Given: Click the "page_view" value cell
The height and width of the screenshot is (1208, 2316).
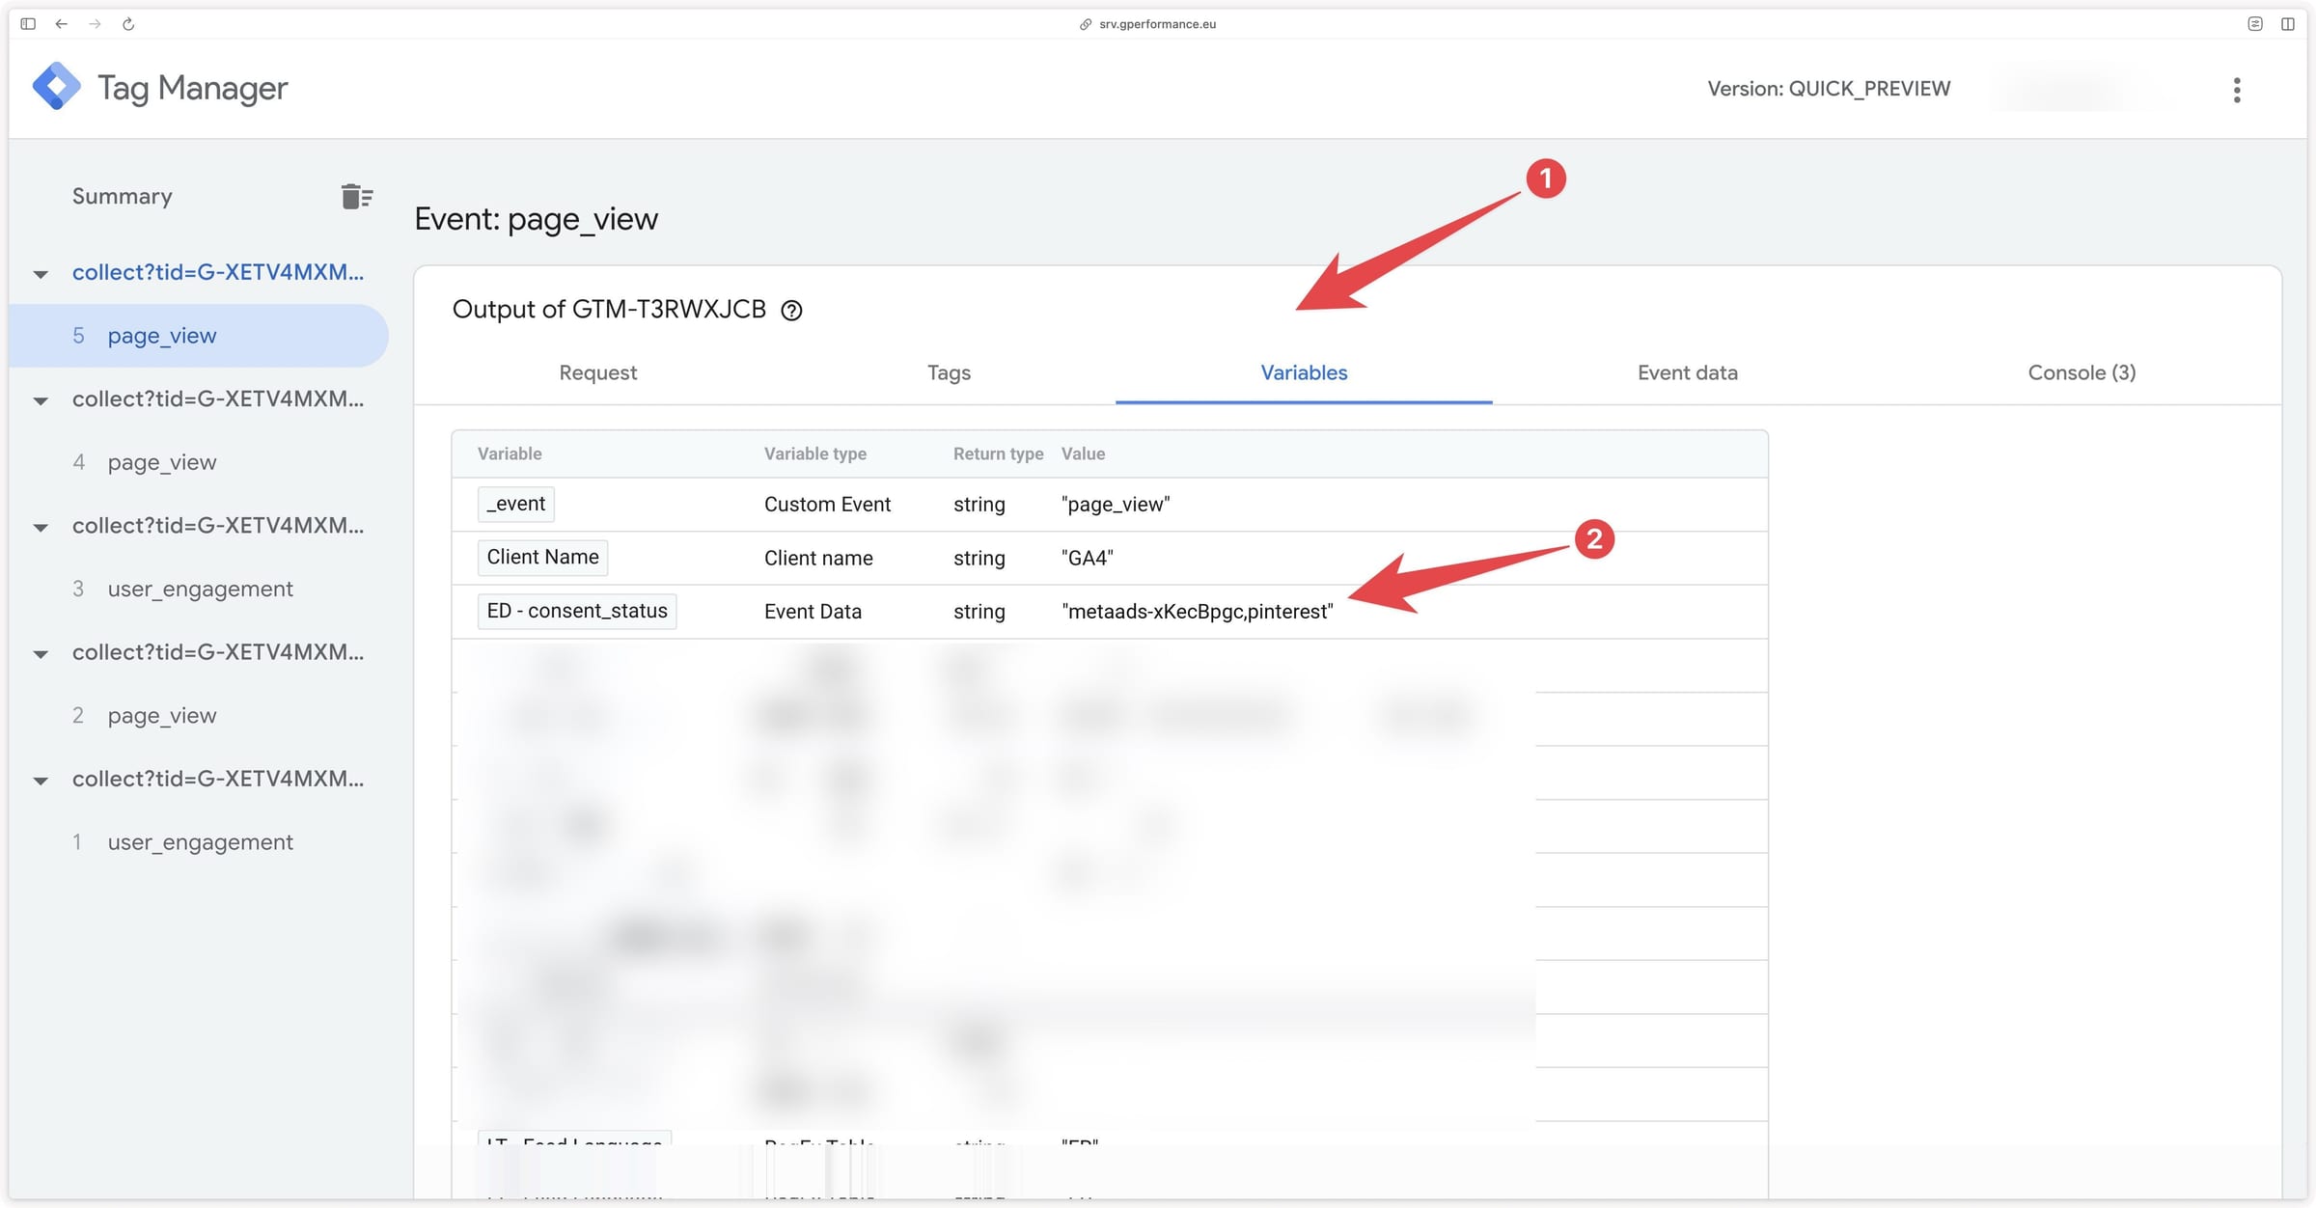Looking at the screenshot, I should click(1116, 505).
